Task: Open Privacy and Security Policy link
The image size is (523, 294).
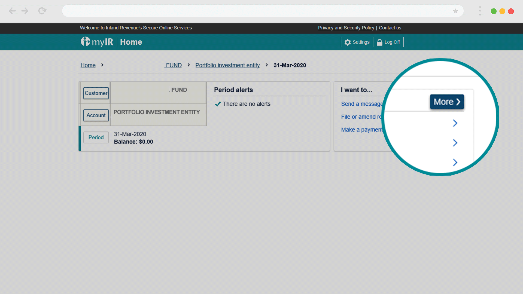Action: click(x=346, y=28)
